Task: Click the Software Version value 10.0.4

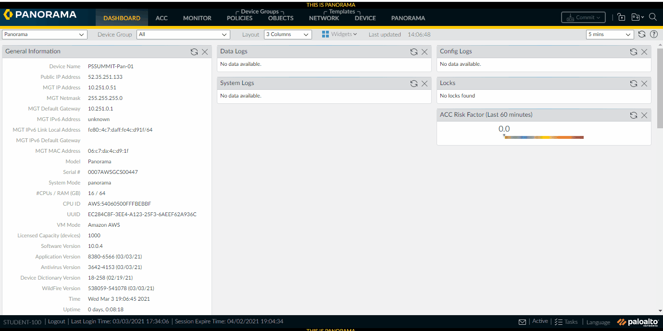Action: point(95,246)
